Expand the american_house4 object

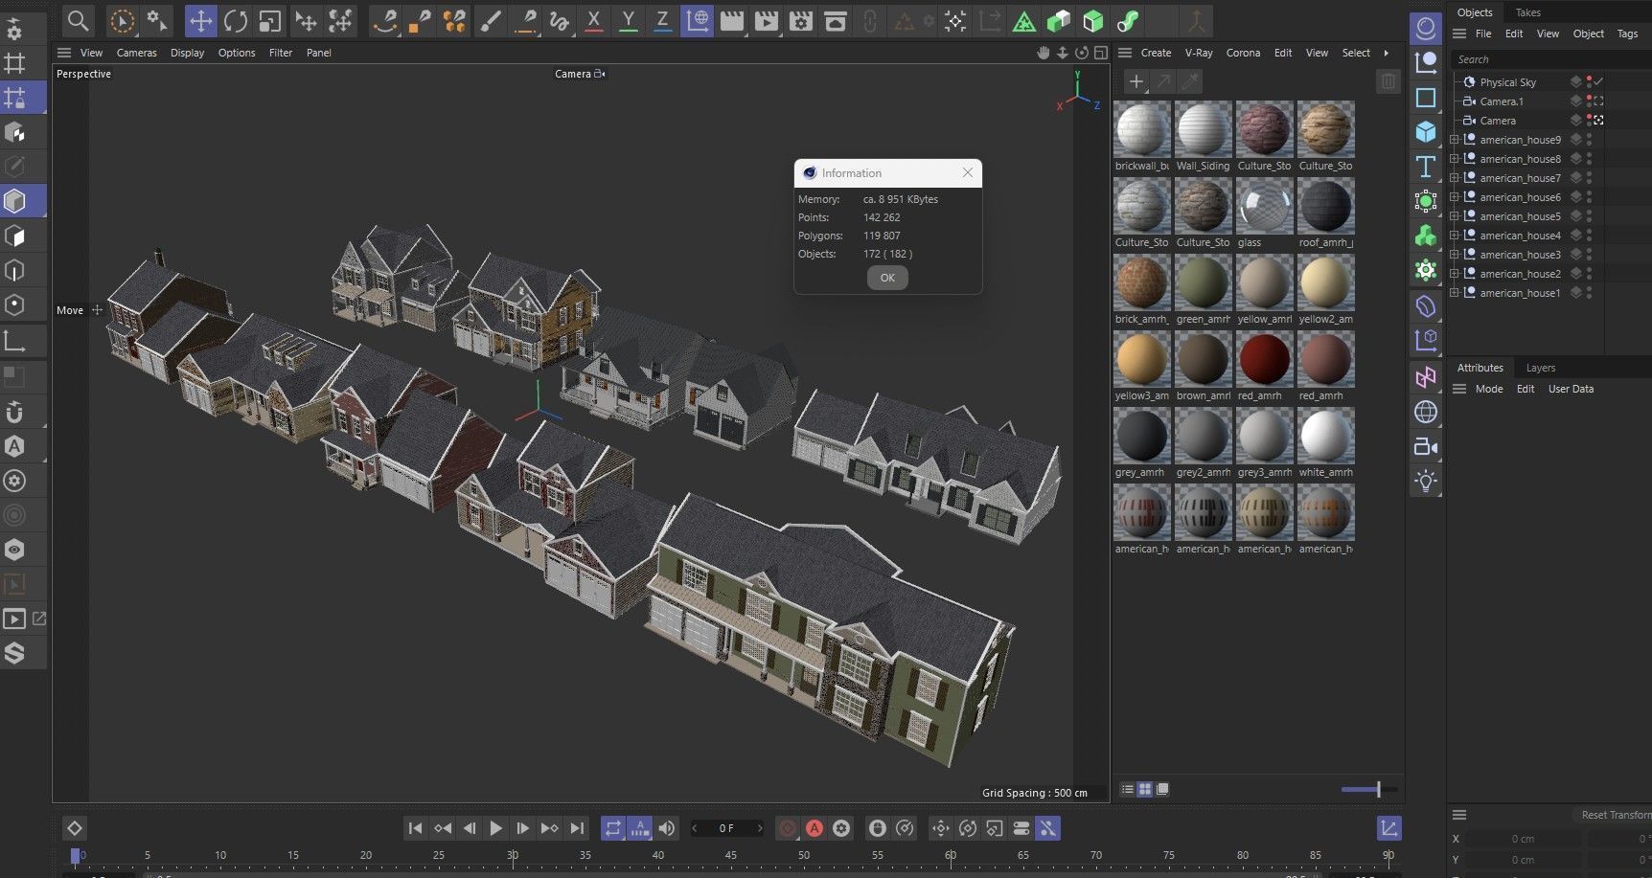point(1455,236)
